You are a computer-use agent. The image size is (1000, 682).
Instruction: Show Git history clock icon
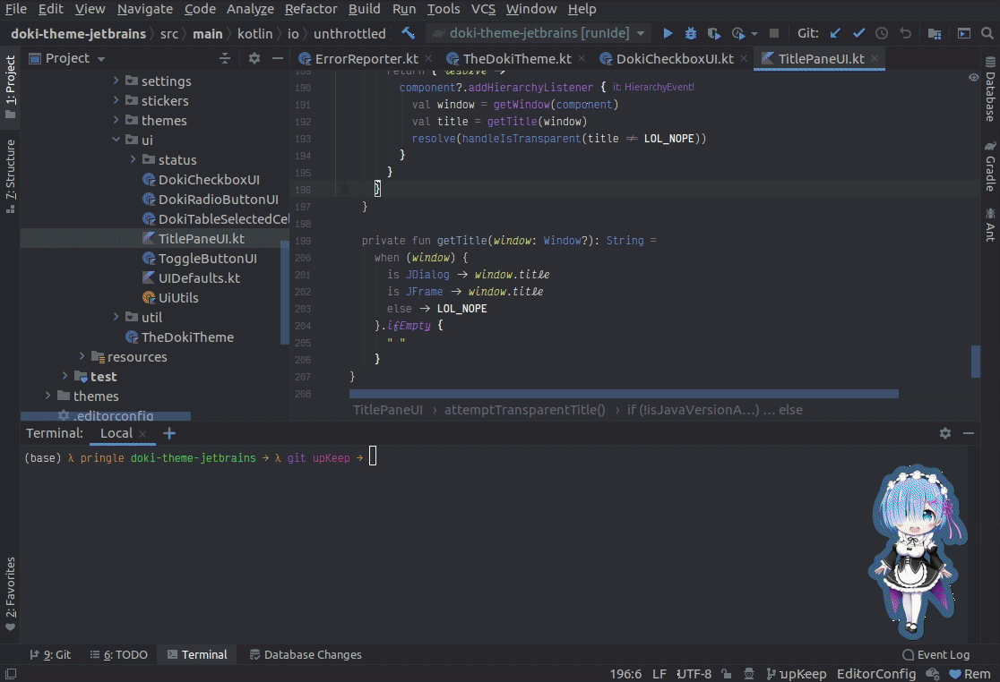click(x=882, y=33)
